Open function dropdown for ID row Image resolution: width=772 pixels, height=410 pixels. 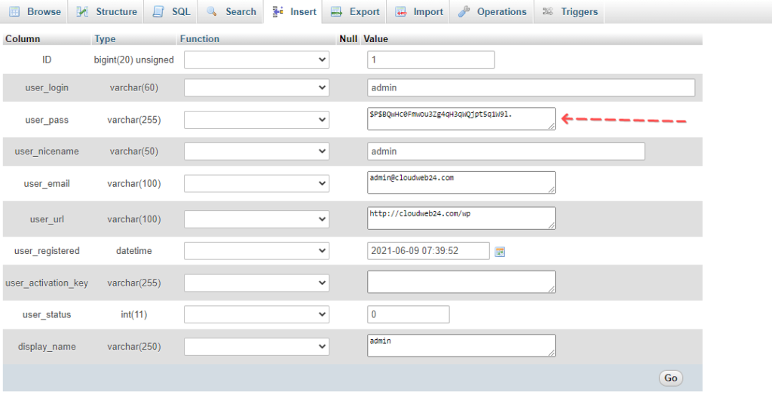[256, 60]
